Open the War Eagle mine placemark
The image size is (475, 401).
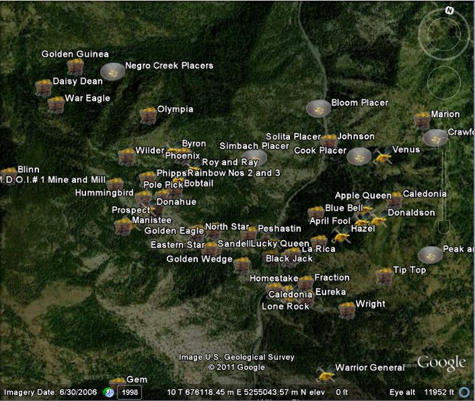pyautogui.click(x=57, y=104)
